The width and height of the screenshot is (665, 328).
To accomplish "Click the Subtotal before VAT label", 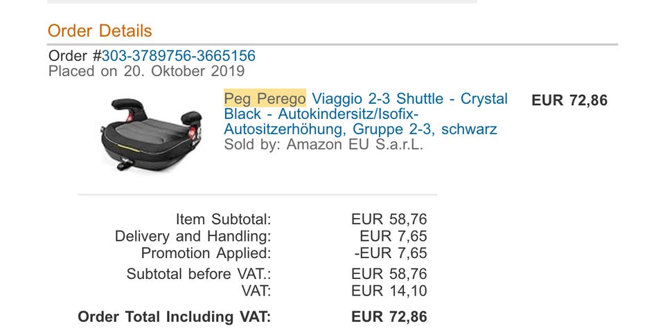I will point(198,274).
